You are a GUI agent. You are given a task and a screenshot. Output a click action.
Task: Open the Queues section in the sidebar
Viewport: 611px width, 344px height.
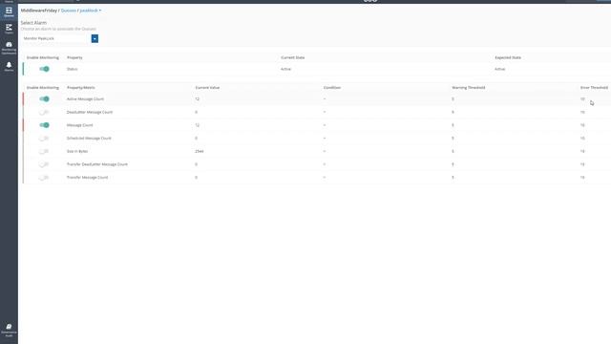(x=9, y=11)
